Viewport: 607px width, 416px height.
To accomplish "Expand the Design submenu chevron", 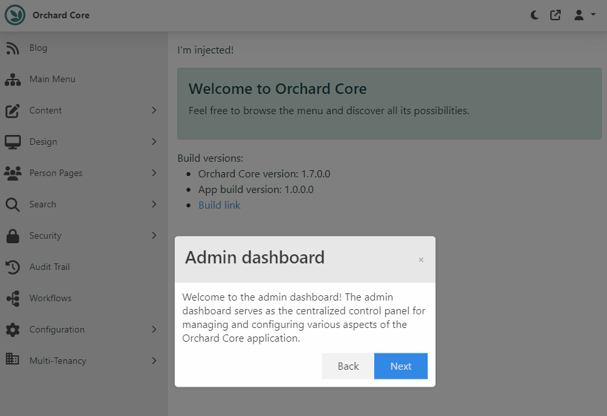I will point(154,141).
